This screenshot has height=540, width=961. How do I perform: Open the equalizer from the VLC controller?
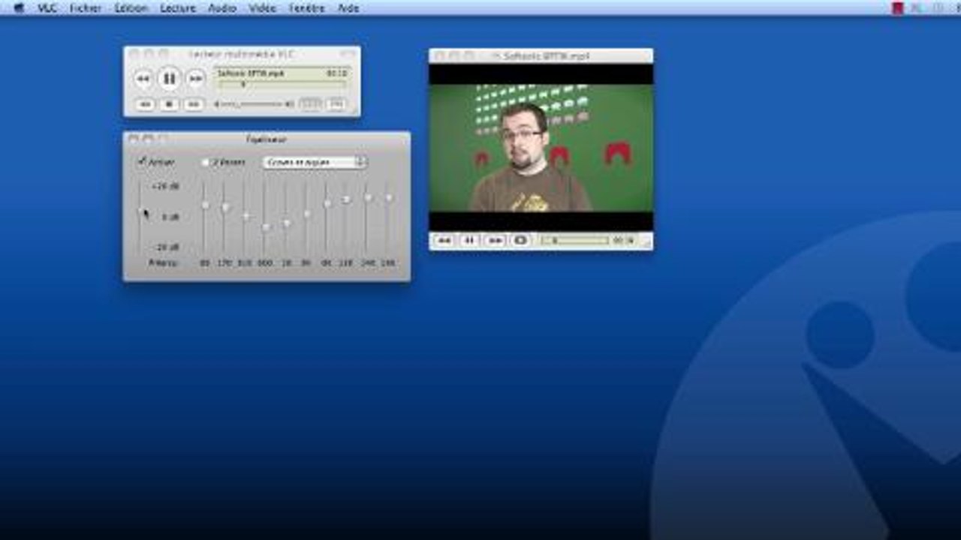tap(310, 104)
